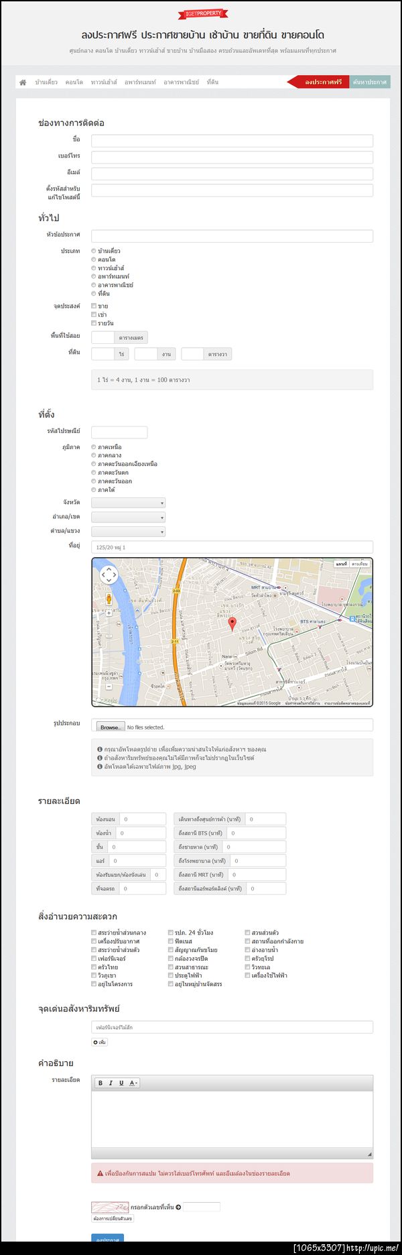Open the จังหวัด province dropdown
This screenshot has width=402, height=1255.
click(128, 503)
